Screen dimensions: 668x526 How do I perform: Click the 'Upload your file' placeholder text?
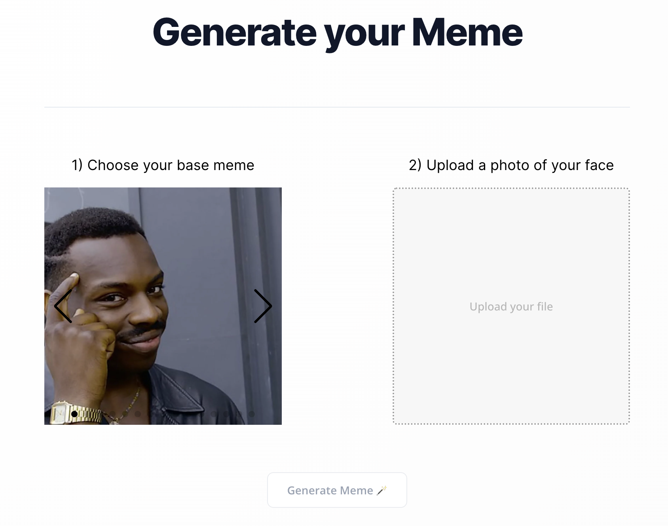(511, 307)
